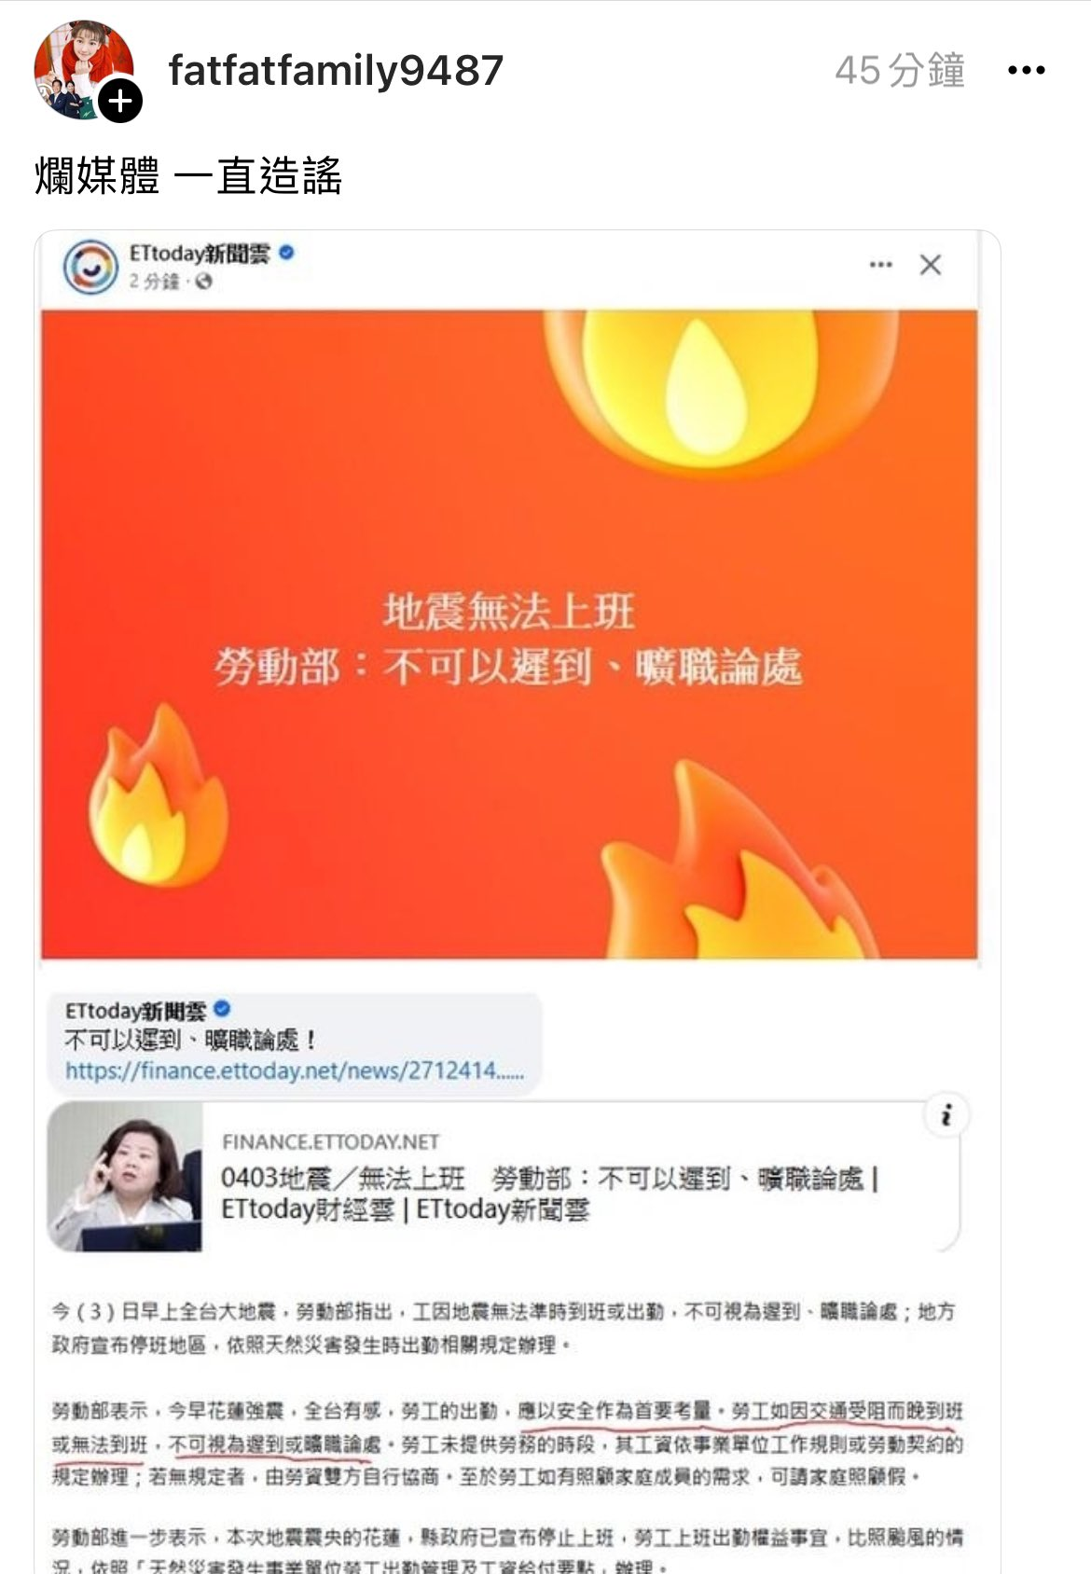The image size is (1091, 1574).
Task: Open the orange earthquake headline image
Action: coord(509,634)
